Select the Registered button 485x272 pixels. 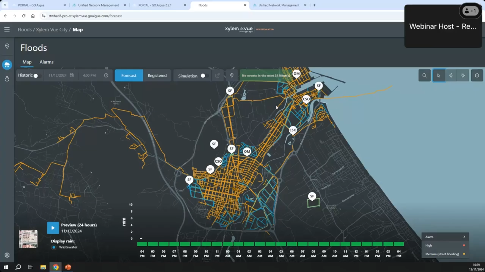click(157, 75)
